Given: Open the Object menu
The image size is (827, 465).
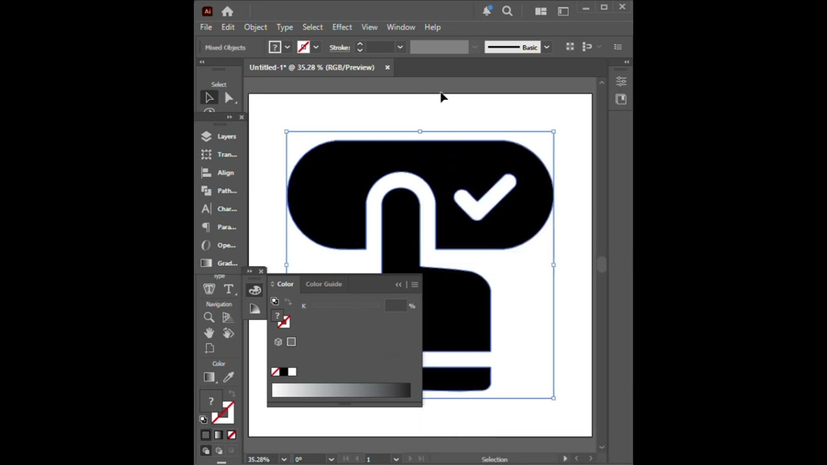Looking at the screenshot, I should point(255,27).
